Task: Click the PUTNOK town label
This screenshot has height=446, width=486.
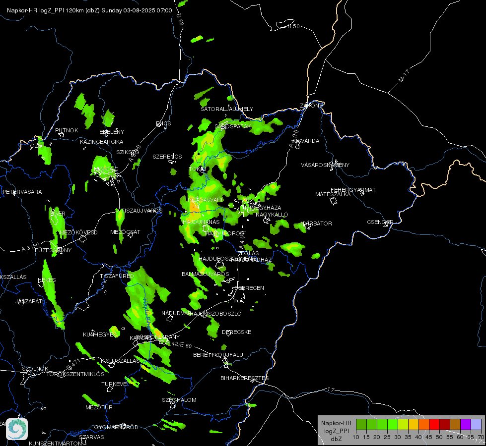Action: tap(67, 130)
